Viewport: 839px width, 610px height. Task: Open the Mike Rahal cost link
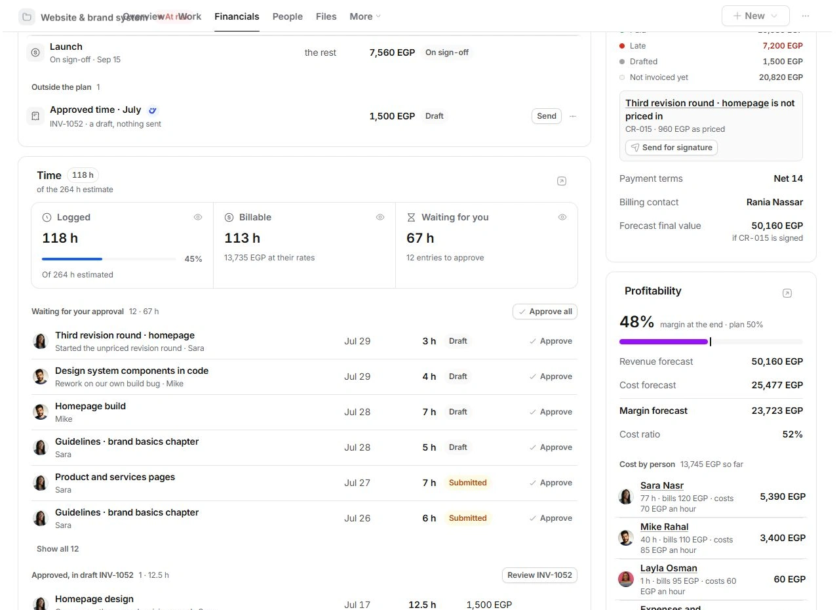coord(665,527)
